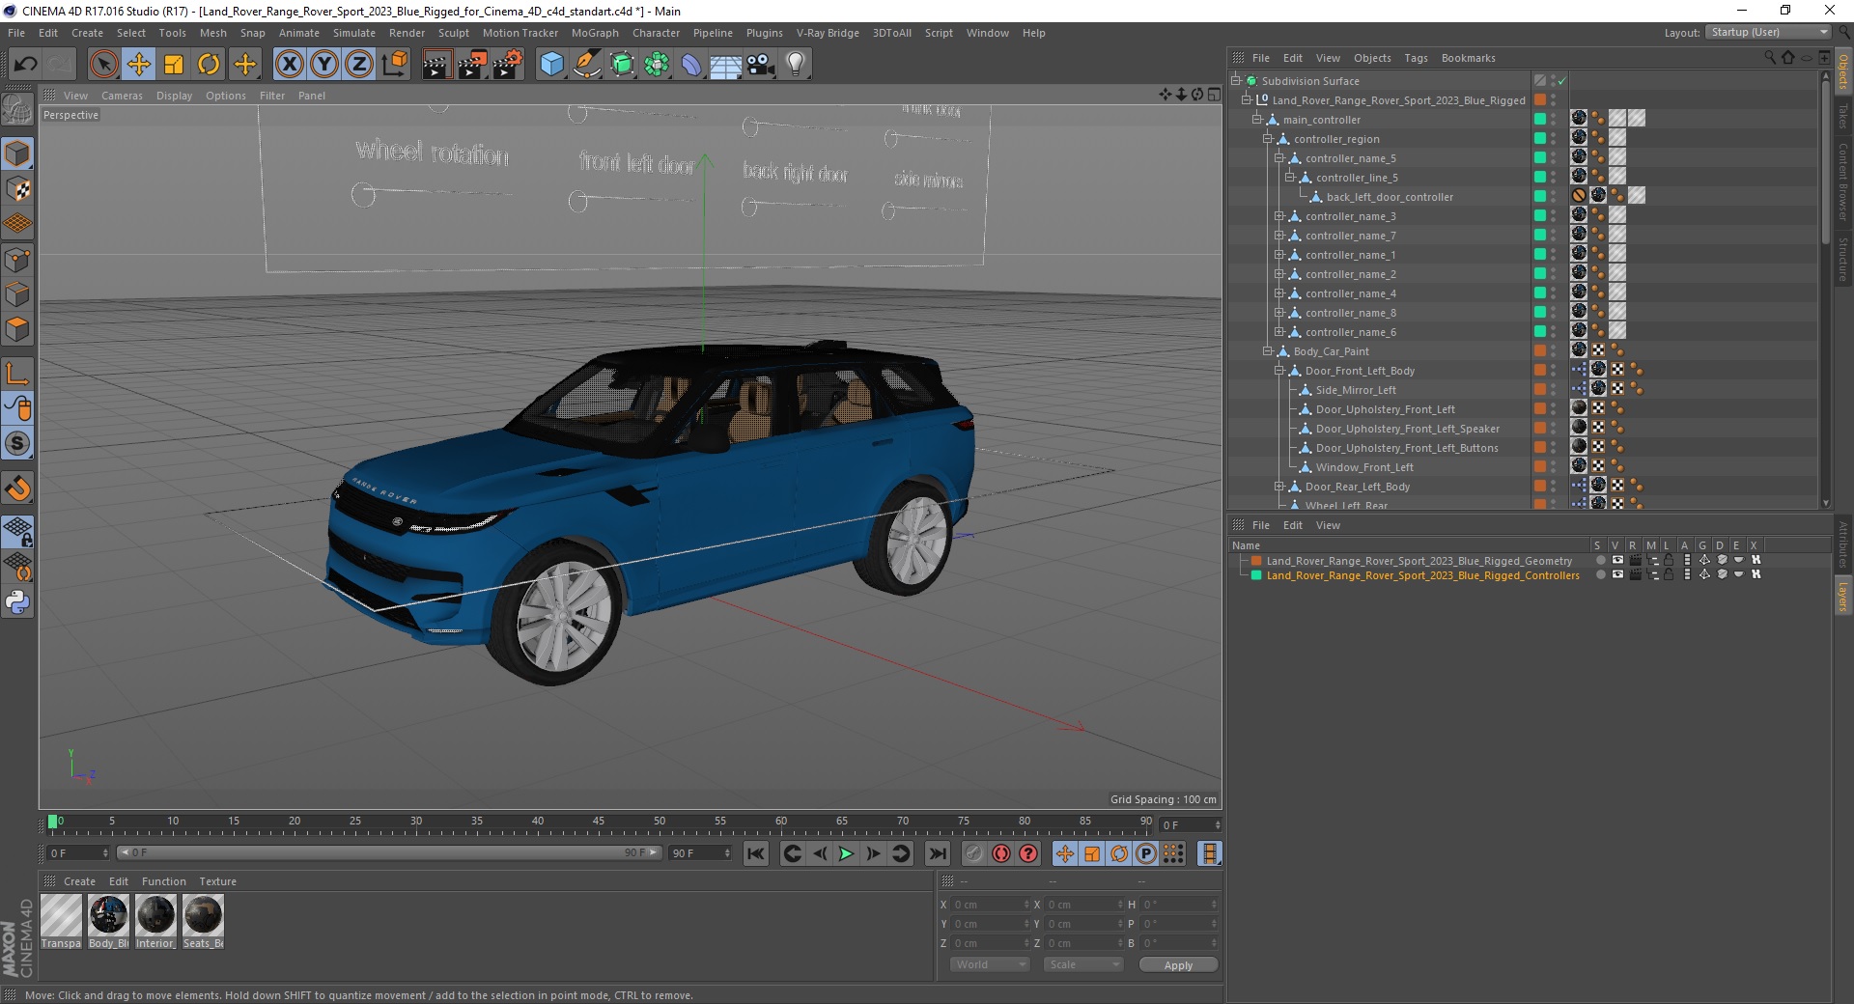The height and width of the screenshot is (1004, 1854).
Task: Collapse the Door_Front_Left_Body node
Action: coord(1278,371)
